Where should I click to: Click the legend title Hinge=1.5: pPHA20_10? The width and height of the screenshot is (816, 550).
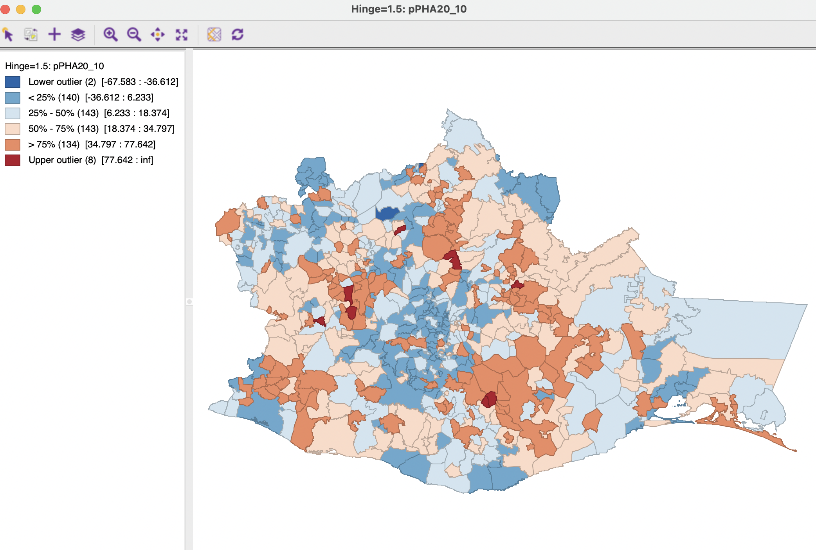click(x=54, y=66)
